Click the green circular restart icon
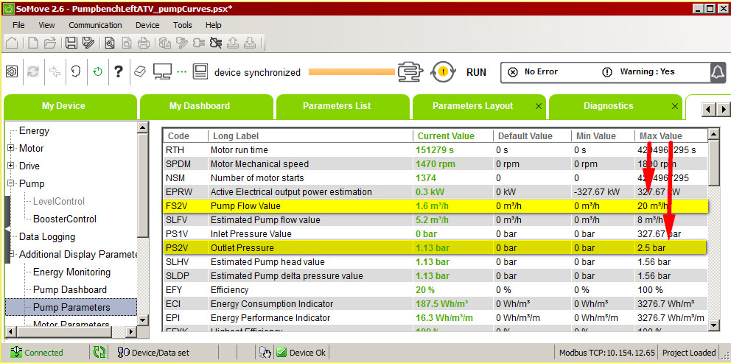 [97, 71]
